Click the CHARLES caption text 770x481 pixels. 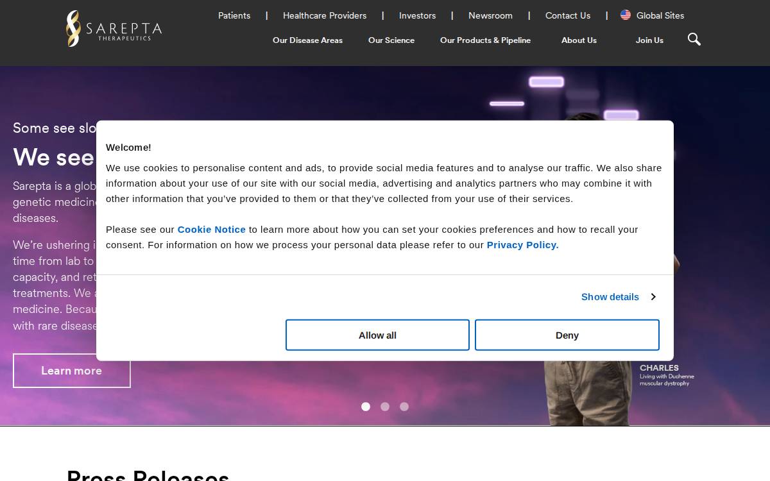(659, 368)
